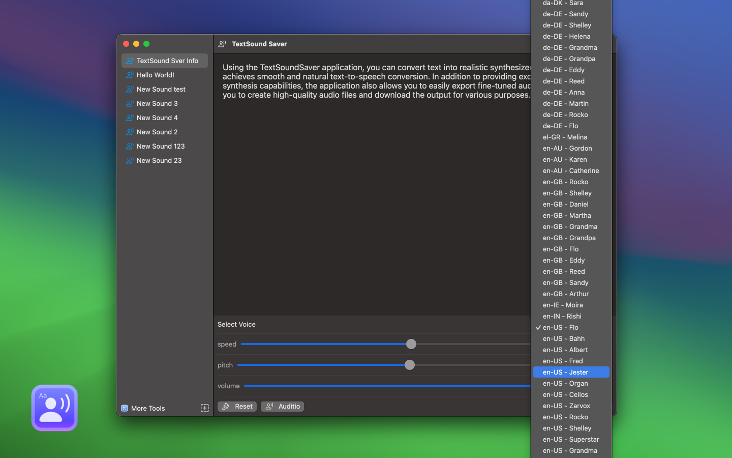Open New Sound 123 entry

(165, 146)
